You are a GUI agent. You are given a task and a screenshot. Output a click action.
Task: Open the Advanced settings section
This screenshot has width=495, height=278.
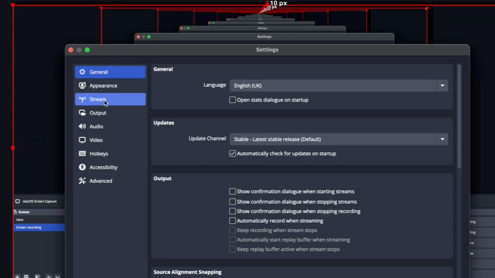(101, 181)
